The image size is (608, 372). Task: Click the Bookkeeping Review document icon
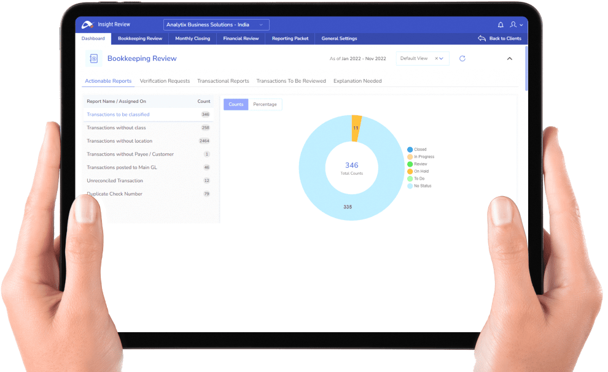pos(93,58)
